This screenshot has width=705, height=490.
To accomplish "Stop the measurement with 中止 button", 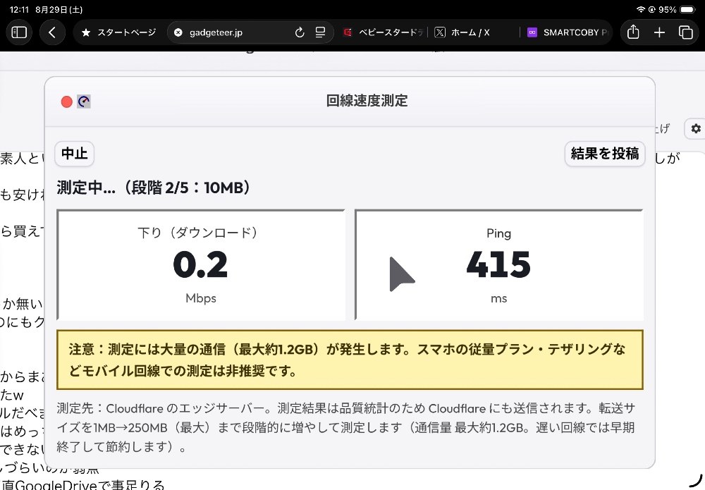I will click(74, 154).
